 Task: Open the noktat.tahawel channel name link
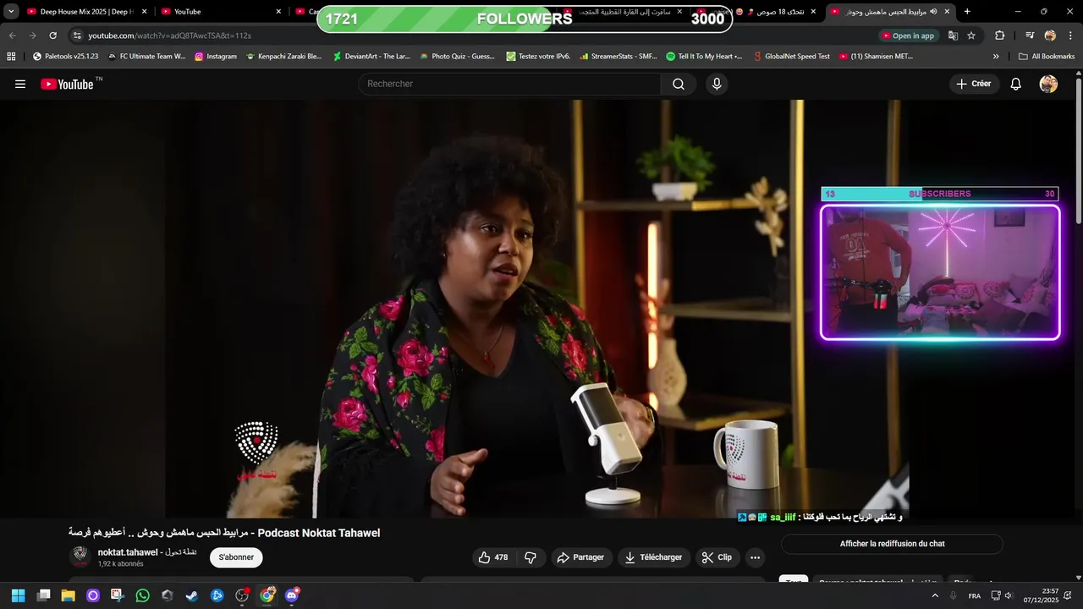(x=147, y=552)
